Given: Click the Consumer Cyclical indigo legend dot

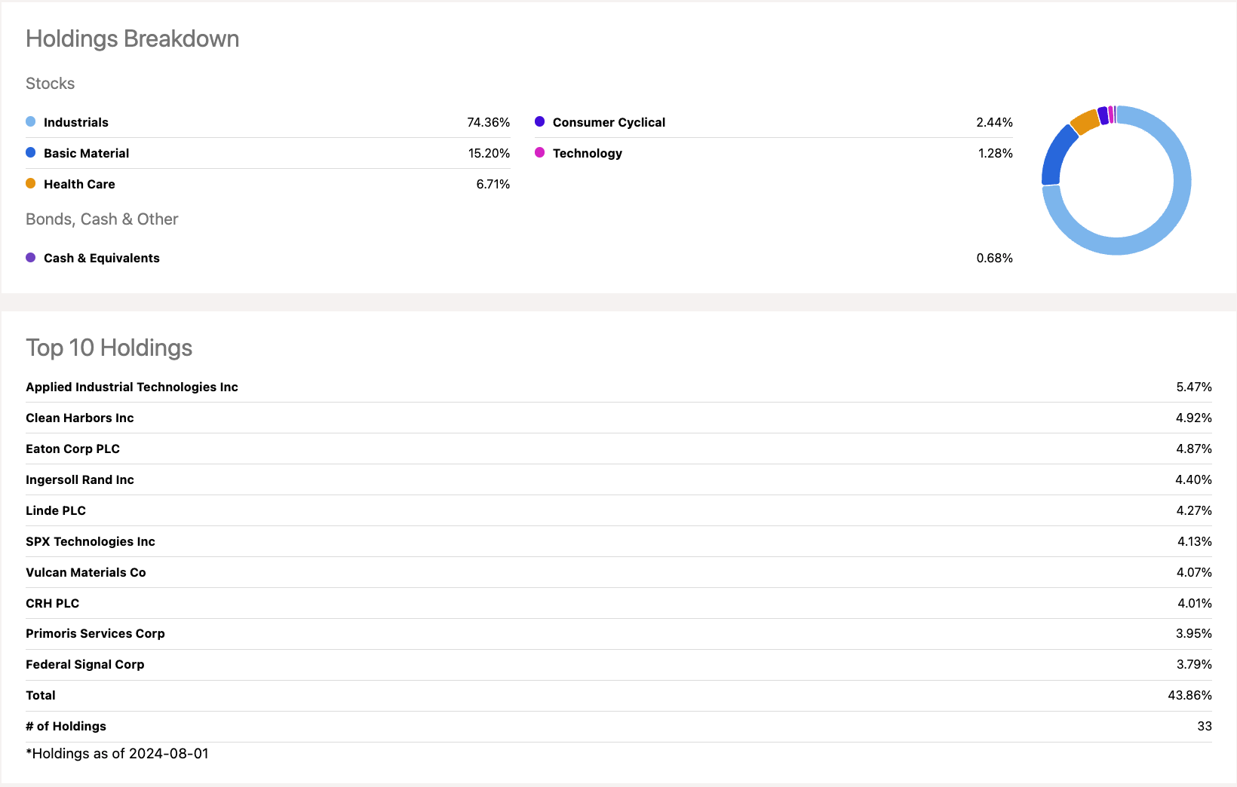Looking at the screenshot, I should tap(540, 122).
